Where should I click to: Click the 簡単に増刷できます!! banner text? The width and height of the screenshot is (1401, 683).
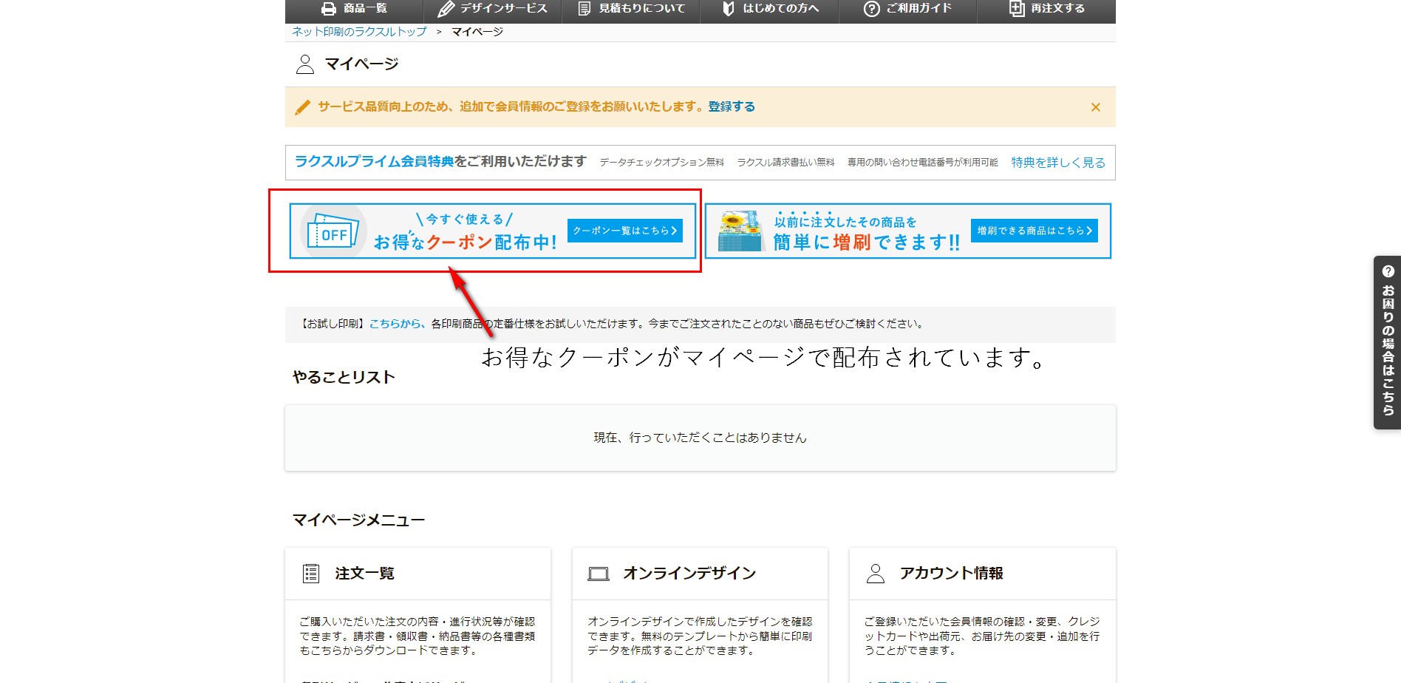[866, 242]
